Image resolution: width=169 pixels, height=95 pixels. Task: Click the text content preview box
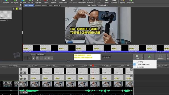tap(87, 57)
